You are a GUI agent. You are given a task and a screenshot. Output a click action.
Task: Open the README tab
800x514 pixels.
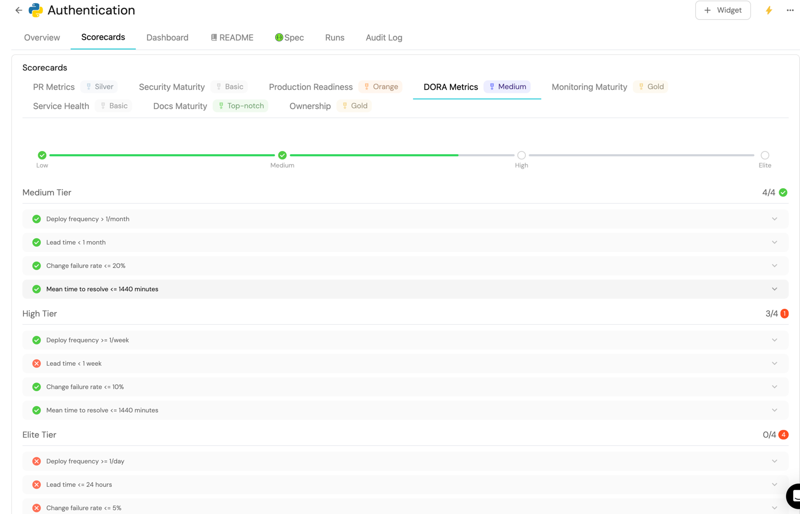(x=232, y=38)
